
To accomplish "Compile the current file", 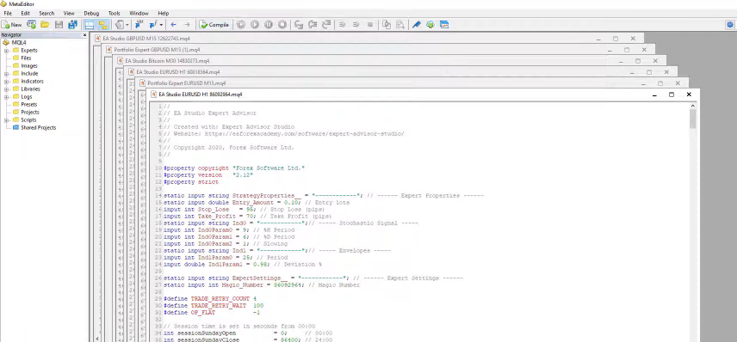I will pos(214,25).
